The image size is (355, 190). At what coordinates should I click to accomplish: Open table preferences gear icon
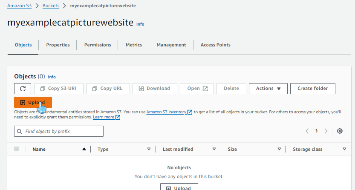[x=340, y=131]
